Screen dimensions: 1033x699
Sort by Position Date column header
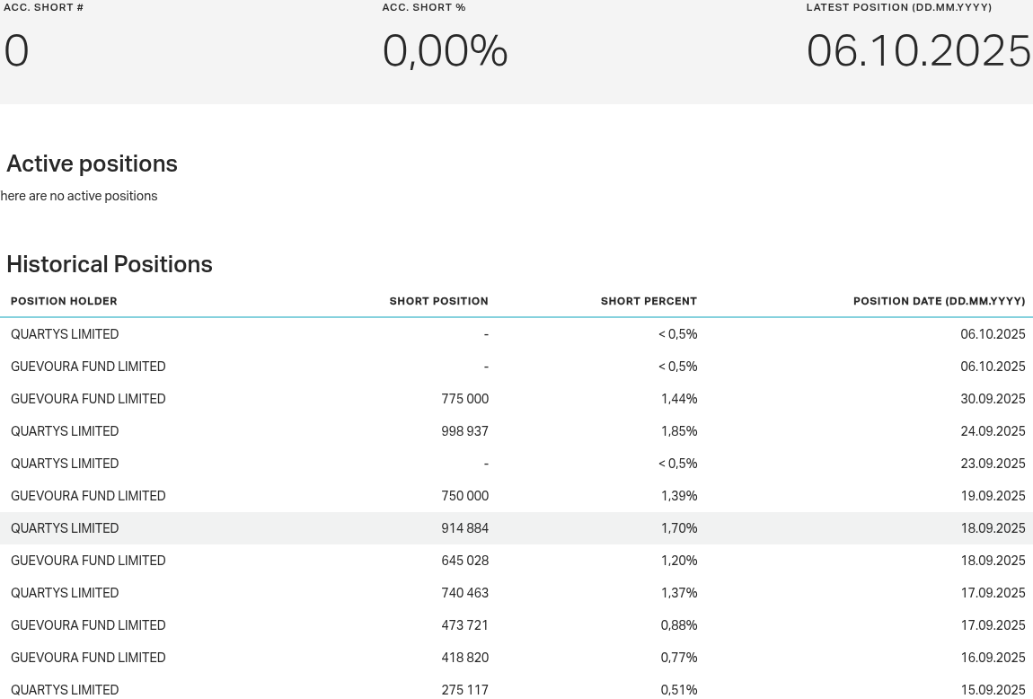(939, 302)
